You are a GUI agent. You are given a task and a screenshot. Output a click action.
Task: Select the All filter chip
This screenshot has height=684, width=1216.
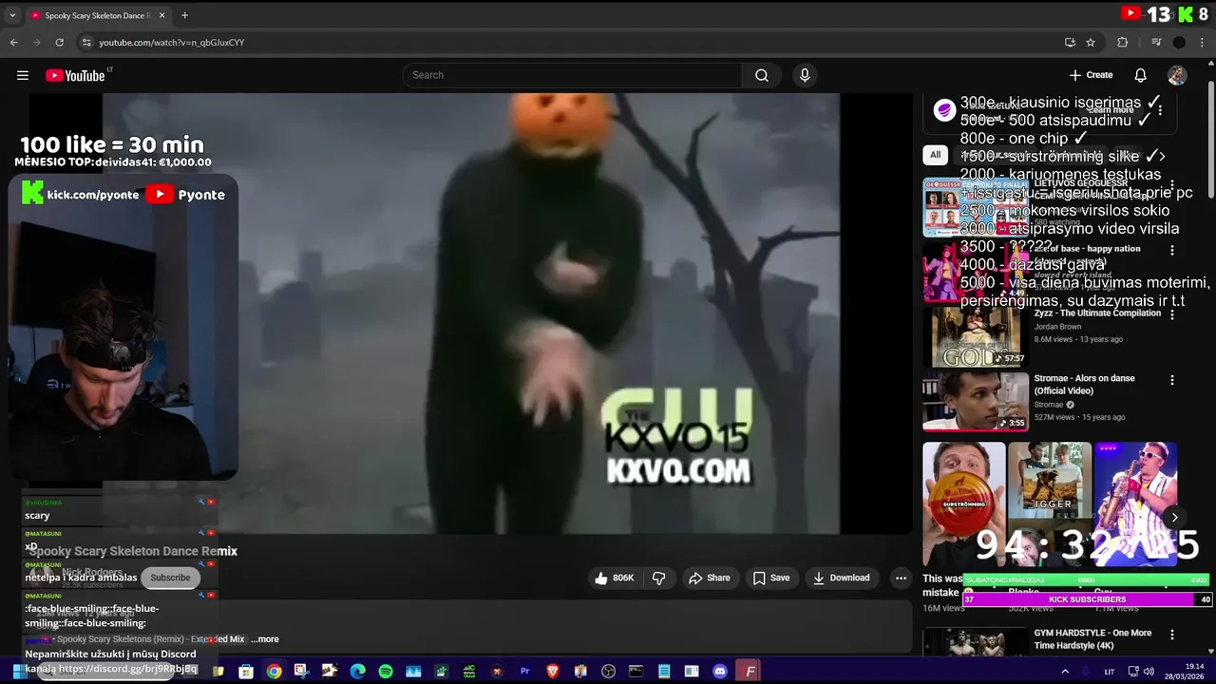click(935, 155)
